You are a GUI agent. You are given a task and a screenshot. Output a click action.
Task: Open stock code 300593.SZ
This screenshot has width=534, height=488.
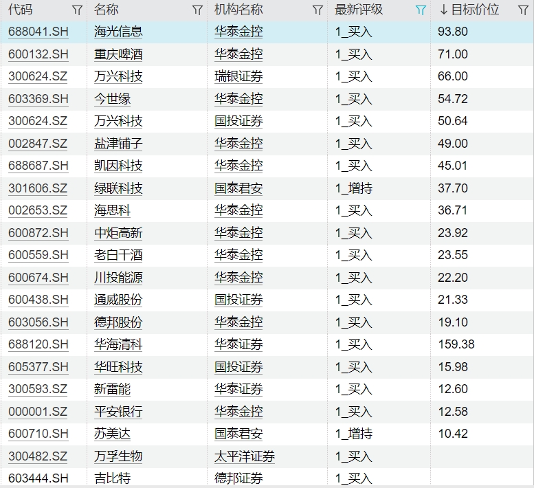[x=38, y=389]
